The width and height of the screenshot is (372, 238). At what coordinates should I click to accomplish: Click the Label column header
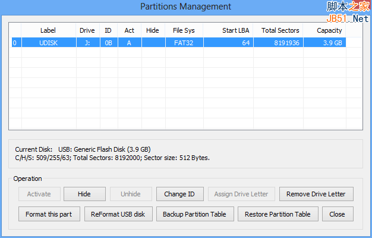click(x=48, y=30)
